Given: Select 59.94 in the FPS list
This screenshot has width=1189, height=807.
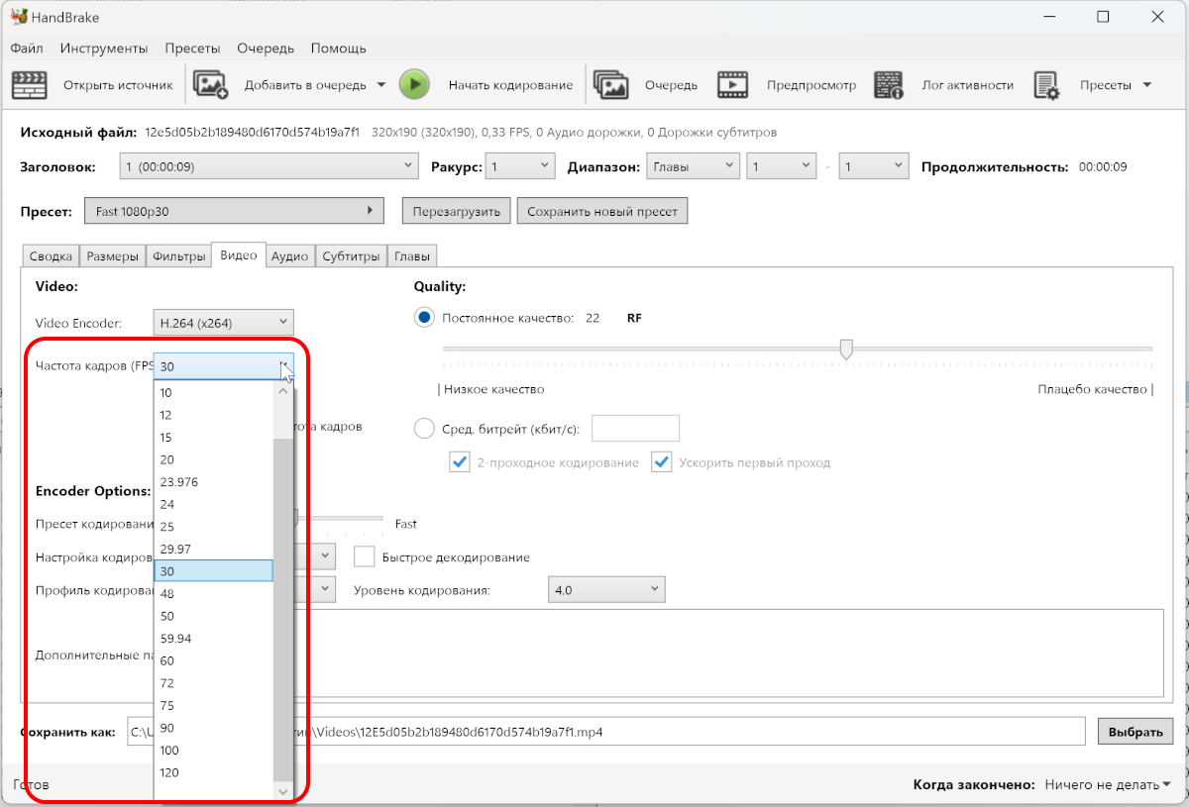Looking at the screenshot, I should tap(213, 638).
